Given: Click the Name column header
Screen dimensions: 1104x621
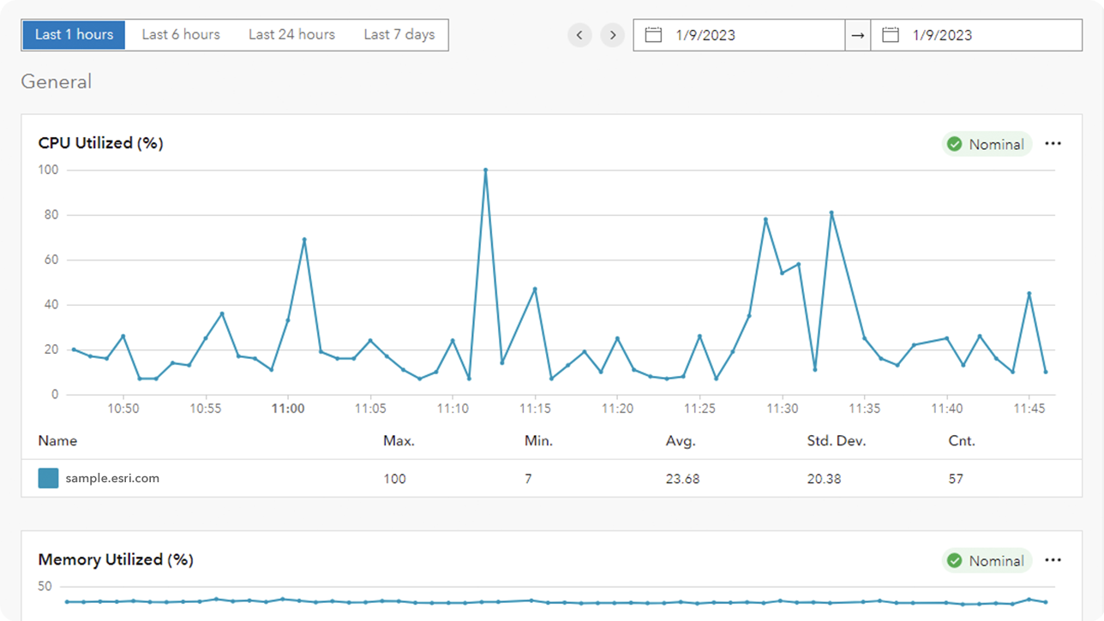Looking at the screenshot, I should 57,441.
